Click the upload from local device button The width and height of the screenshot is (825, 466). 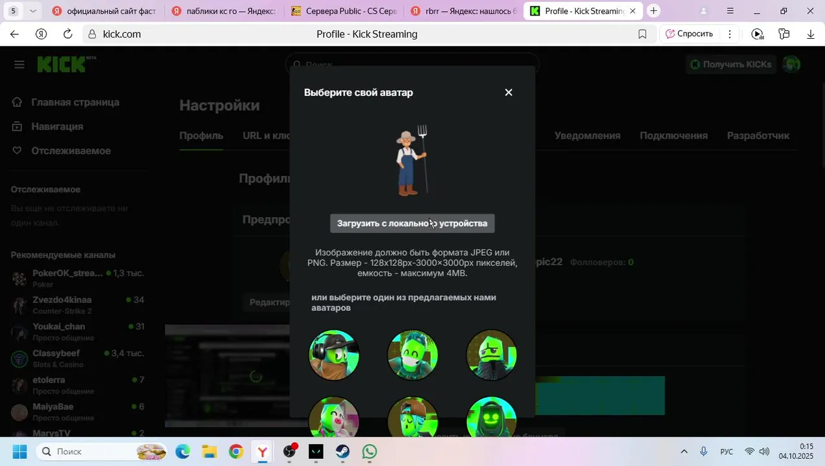(x=412, y=223)
